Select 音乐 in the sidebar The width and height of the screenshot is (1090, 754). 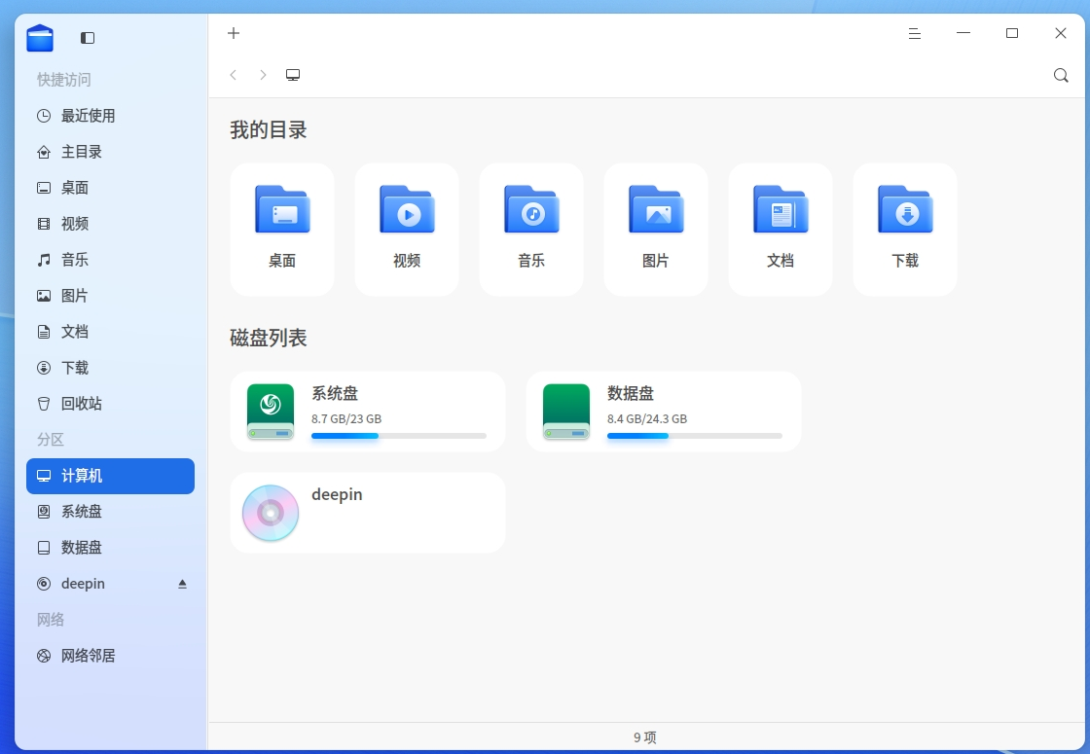pyautogui.click(x=111, y=260)
